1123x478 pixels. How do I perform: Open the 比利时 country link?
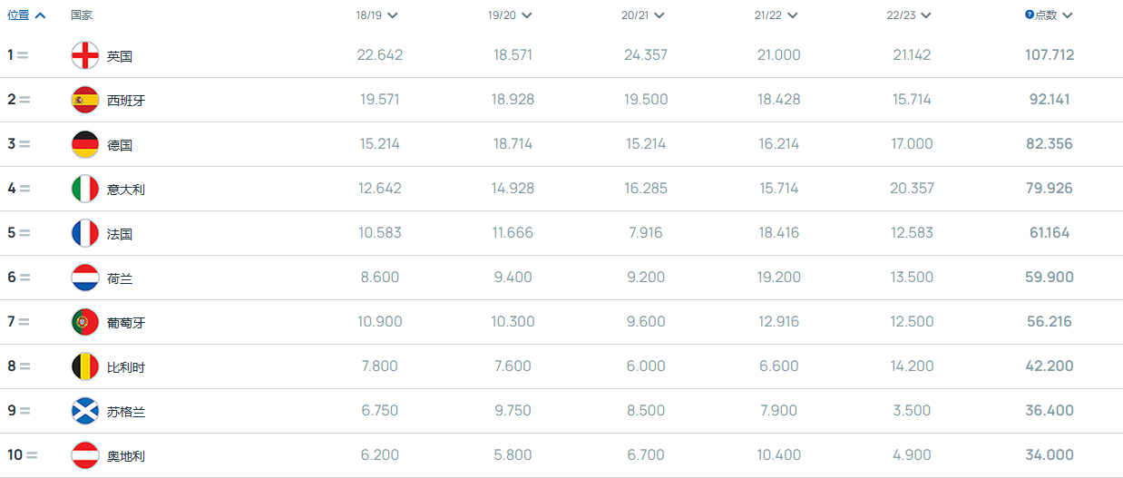click(126, 367)
